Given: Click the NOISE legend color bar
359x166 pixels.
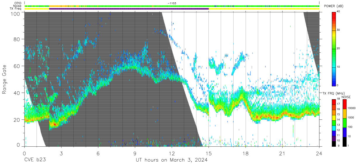Looking at the screenshot, I should (344, 122).
